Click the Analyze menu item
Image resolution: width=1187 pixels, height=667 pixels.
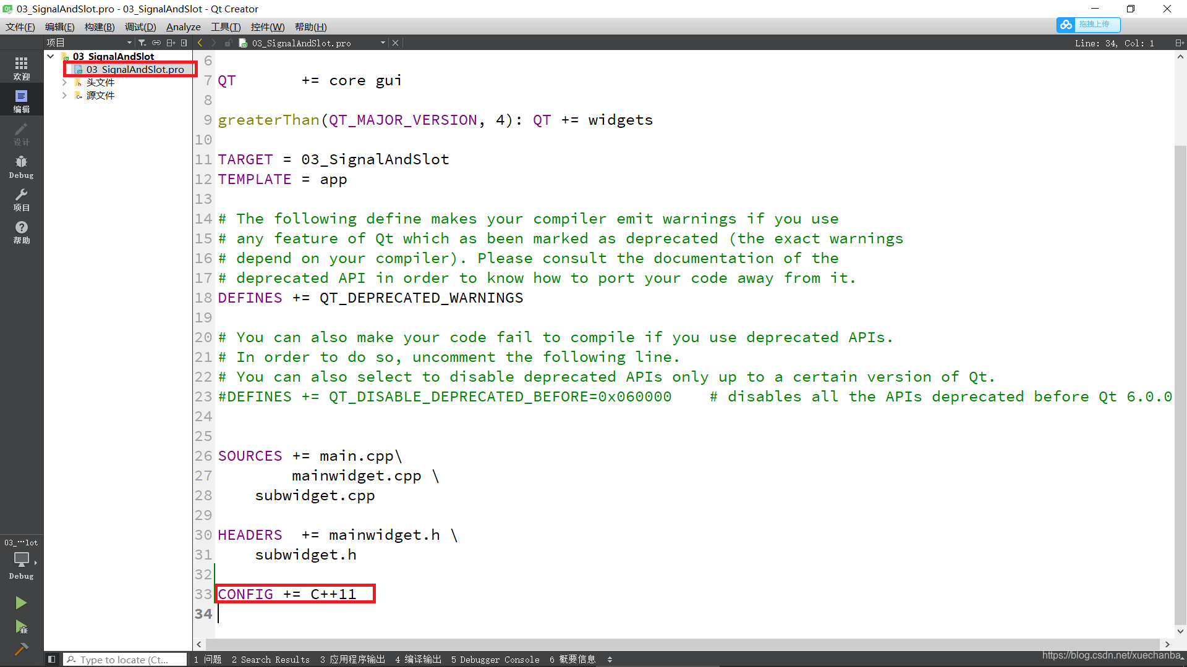click(x=182, y=27)
